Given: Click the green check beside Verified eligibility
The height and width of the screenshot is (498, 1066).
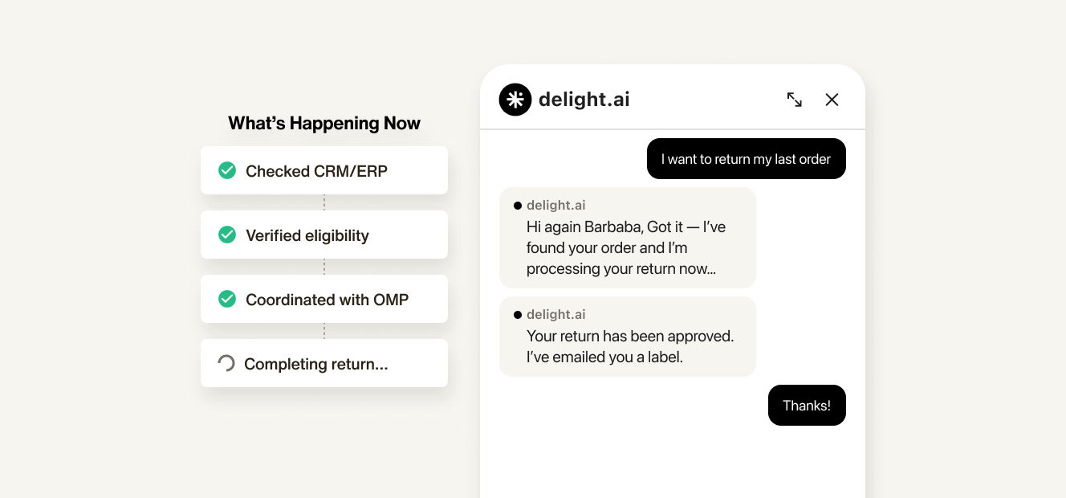Looking at the screenshot, I should point(227,235).
